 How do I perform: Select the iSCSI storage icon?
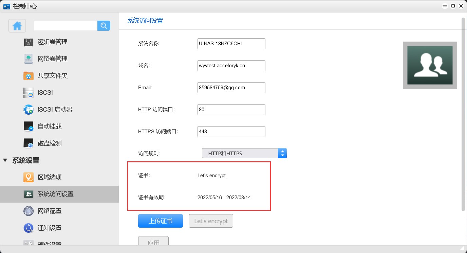(29, 93)
